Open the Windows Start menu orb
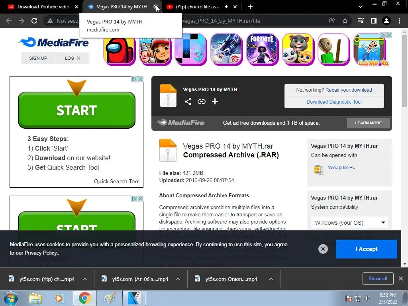Image resolution: width=408 pixels, height=306 pixels. 11,298
